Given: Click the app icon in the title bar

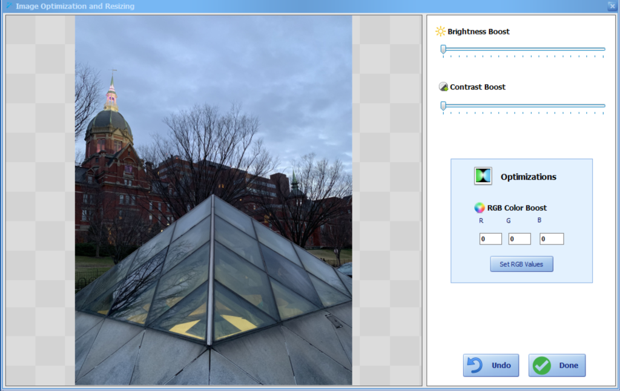Looking at the screenshot, I should pyautogui.click(x=8, y=5).
